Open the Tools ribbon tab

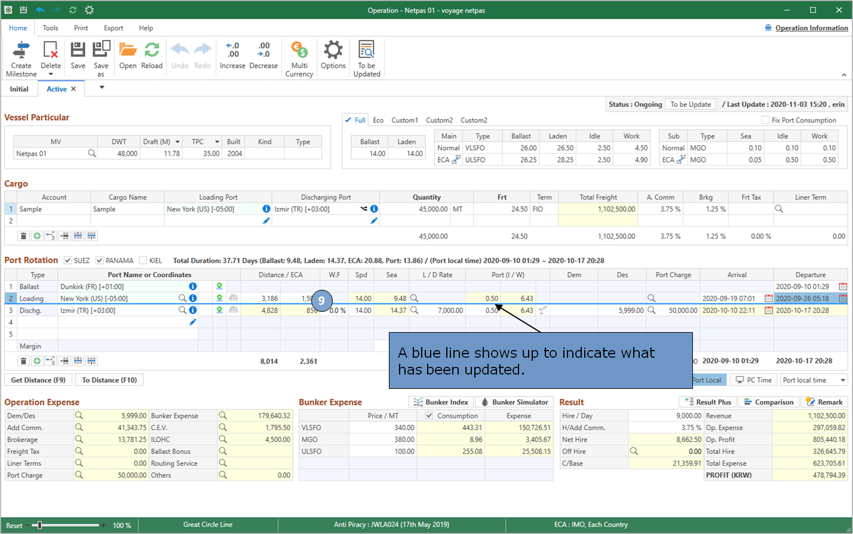coord(50,28)
